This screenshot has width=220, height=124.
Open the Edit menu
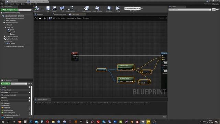click(7, 4)
